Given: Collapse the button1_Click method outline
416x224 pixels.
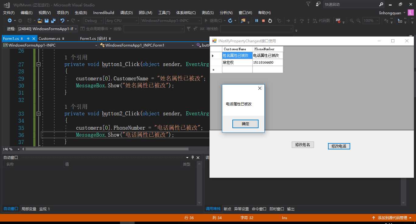Looking at the screenshot, I should tap(38, 64).
